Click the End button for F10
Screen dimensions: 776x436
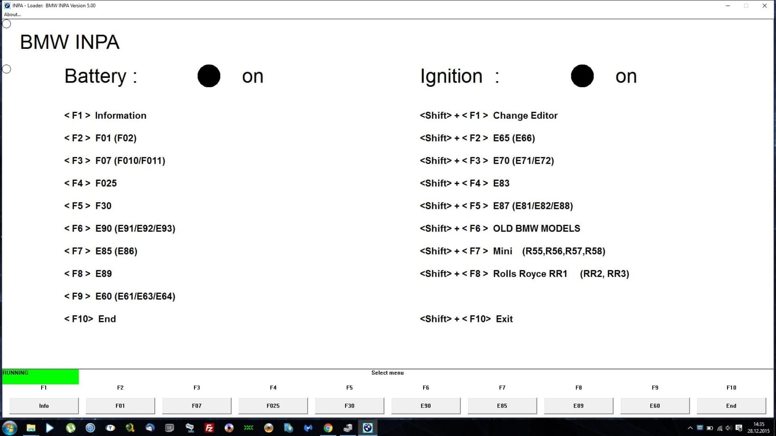731,406
